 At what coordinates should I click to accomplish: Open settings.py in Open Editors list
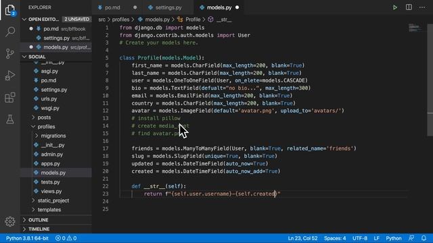pos(56,38)
